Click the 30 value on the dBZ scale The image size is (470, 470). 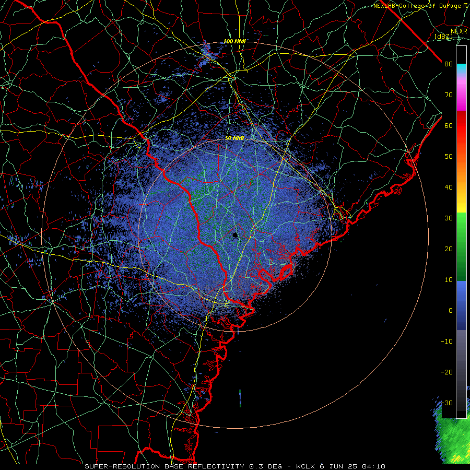(449, 218)
